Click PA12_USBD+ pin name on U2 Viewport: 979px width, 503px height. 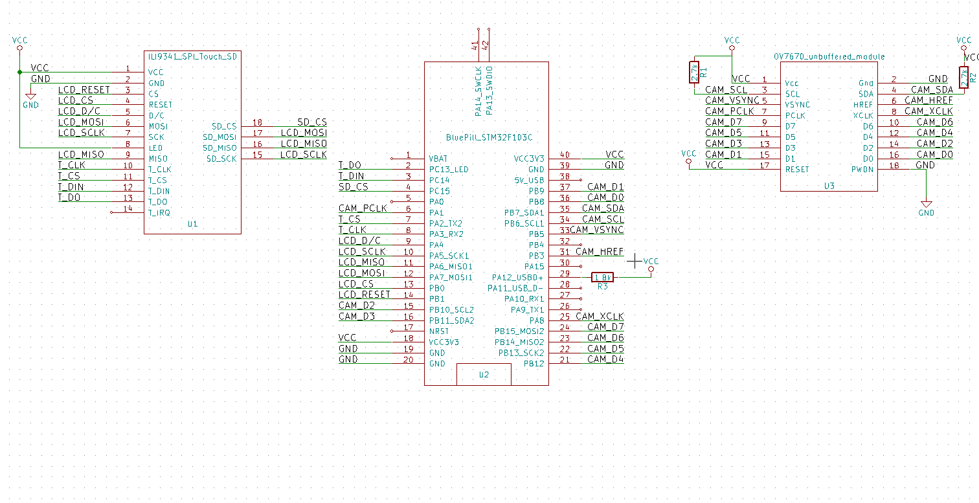click(x=518, y=277)
